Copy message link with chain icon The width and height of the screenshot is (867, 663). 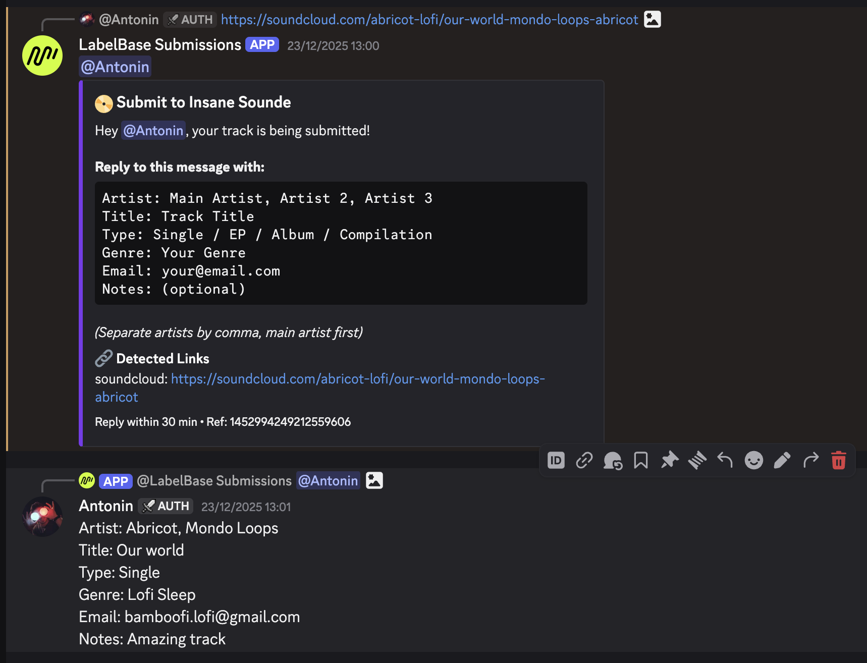tap(584, 460)
